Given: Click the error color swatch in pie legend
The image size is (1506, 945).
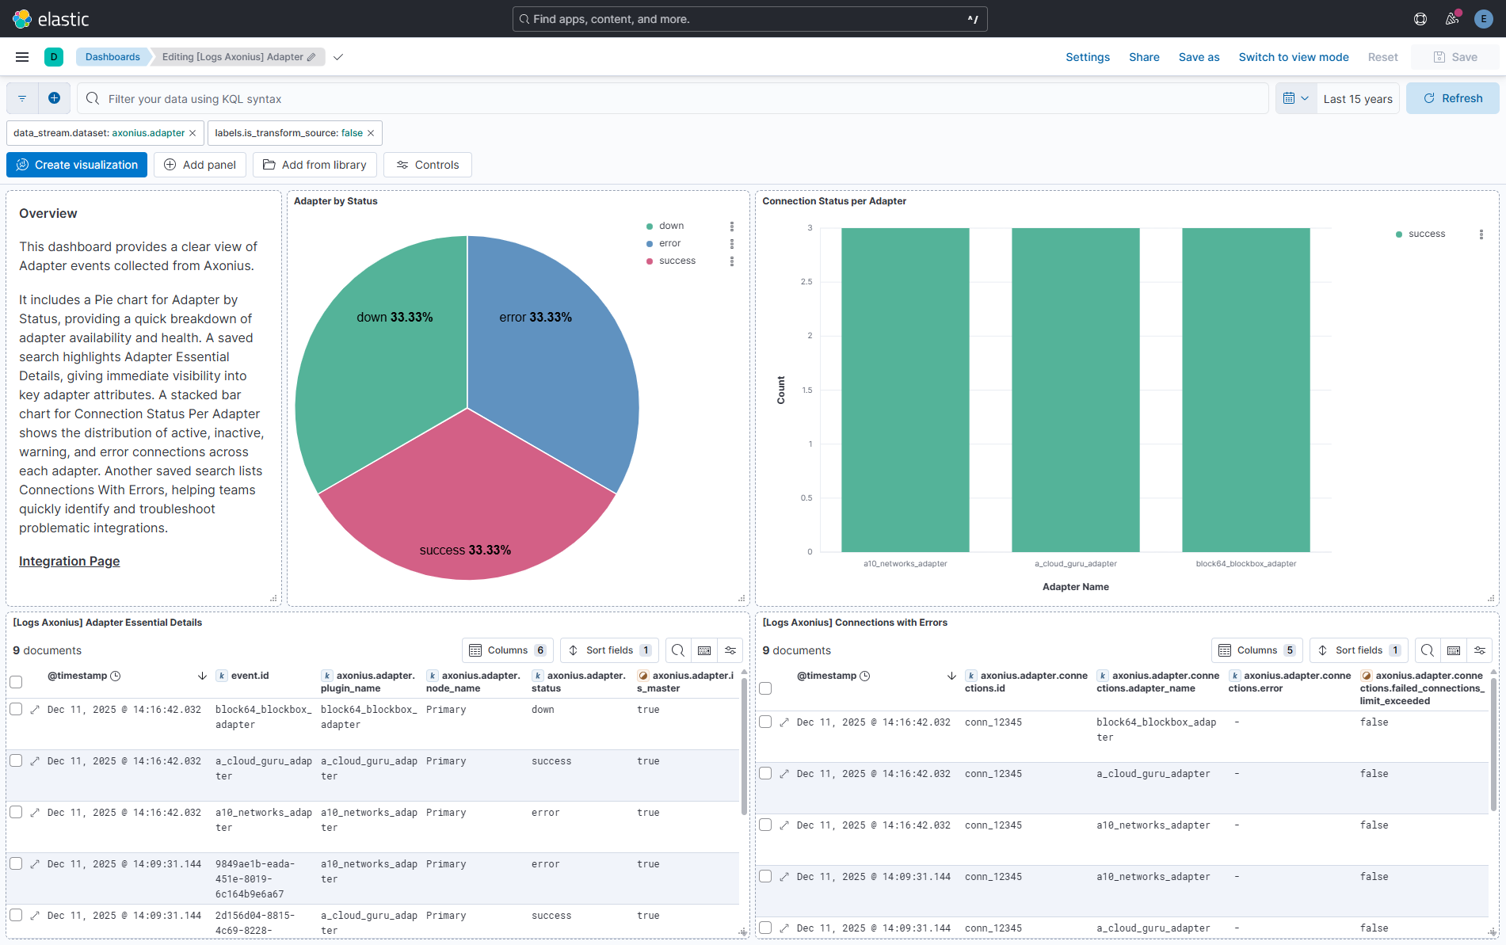Looking at the screenshot, I should point(650,244).
